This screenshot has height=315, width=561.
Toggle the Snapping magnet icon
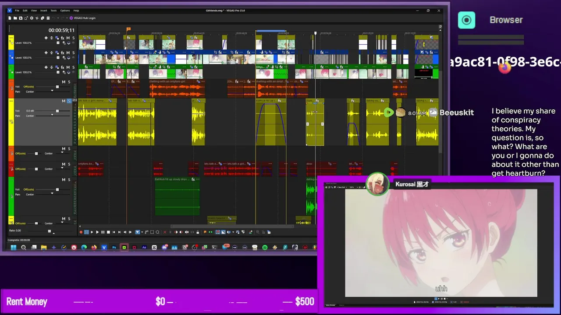[x=218, y=232]
